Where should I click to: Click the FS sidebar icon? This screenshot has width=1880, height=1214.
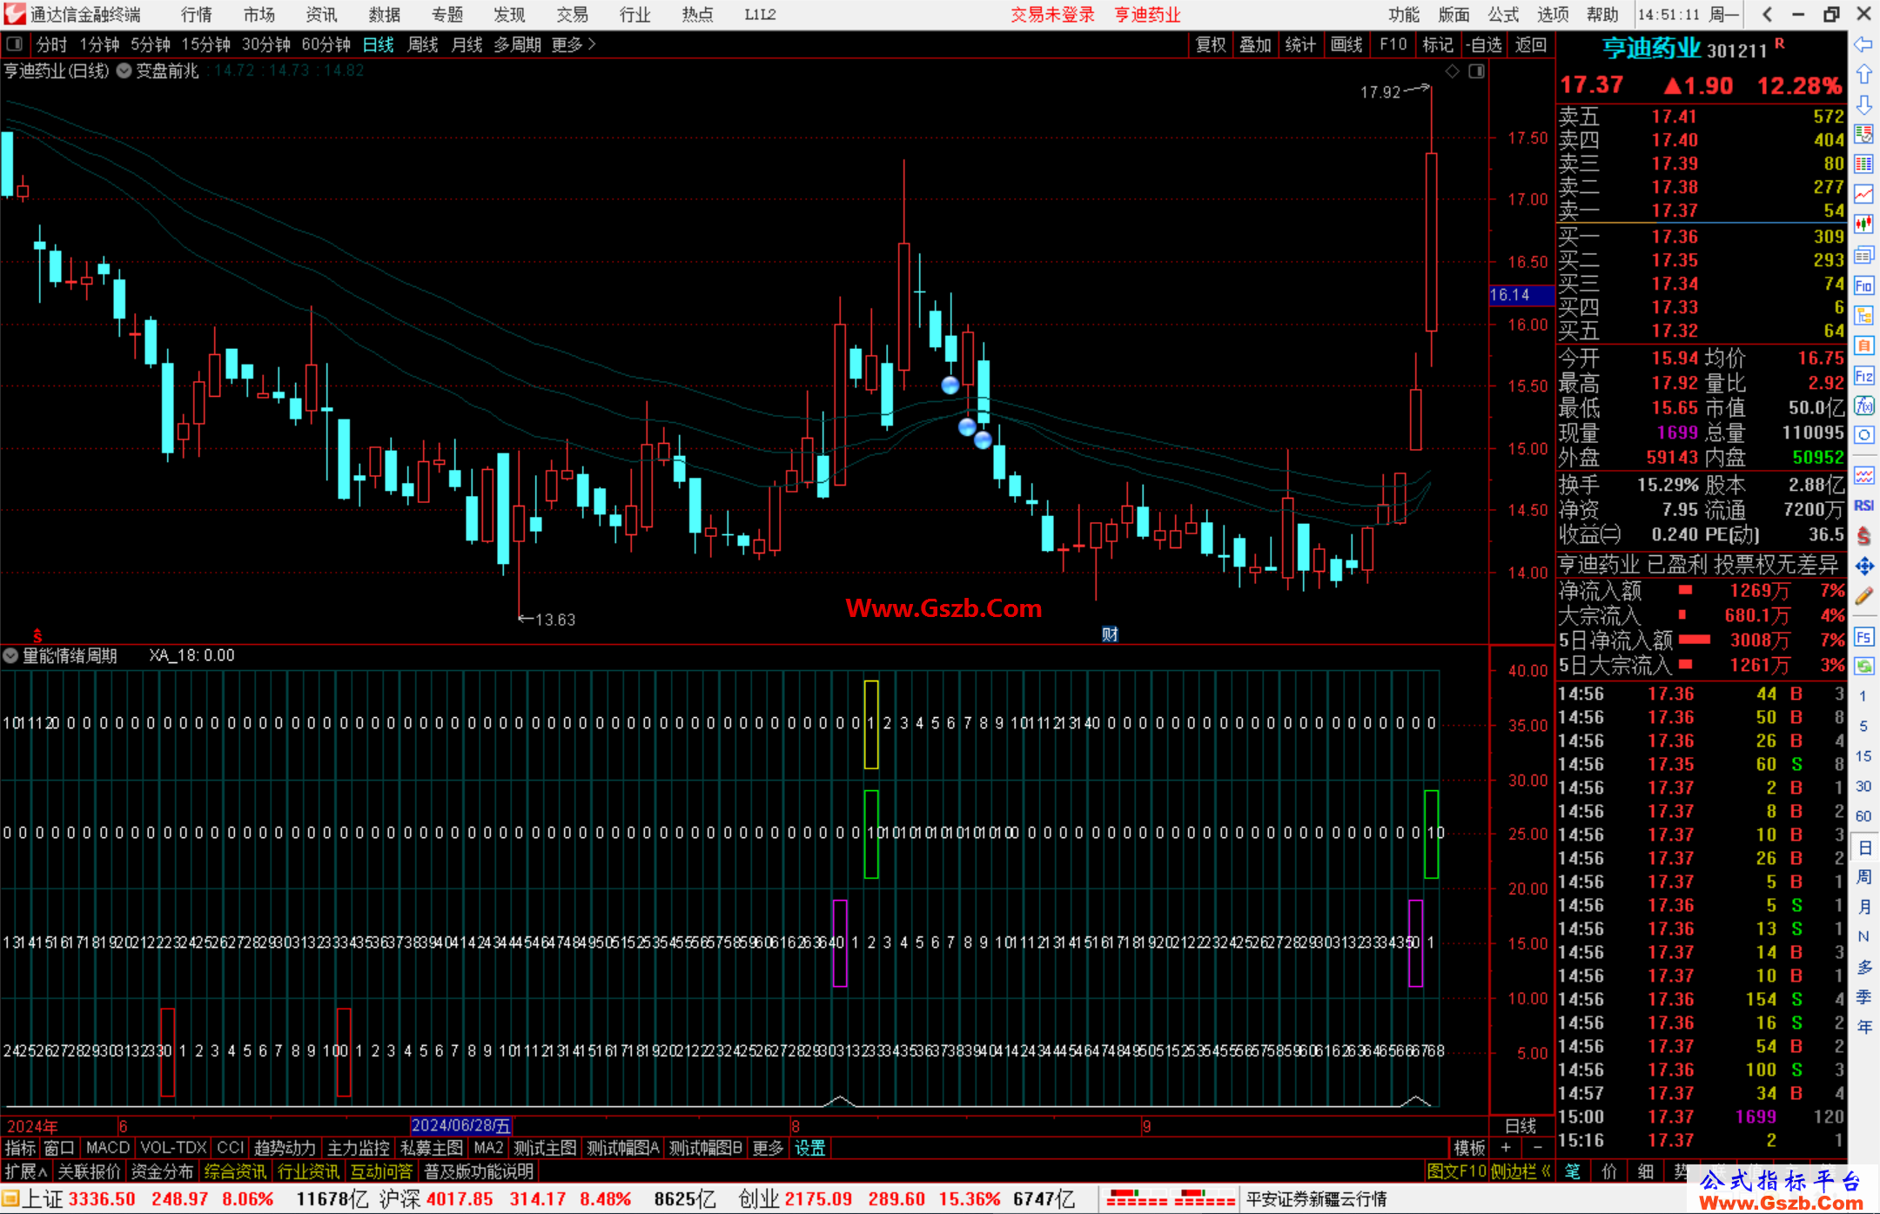coord(1863,637)
